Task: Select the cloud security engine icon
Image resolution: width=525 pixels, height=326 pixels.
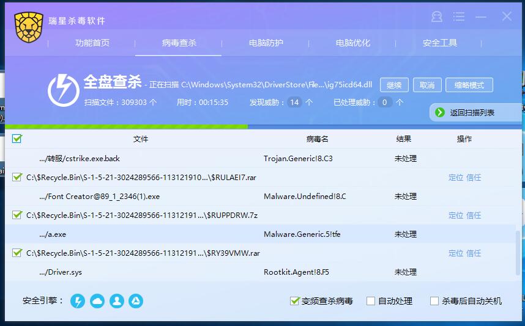Action: coord(97,301)
